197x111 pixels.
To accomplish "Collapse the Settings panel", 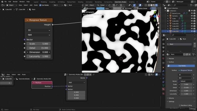I will point(171,101).
